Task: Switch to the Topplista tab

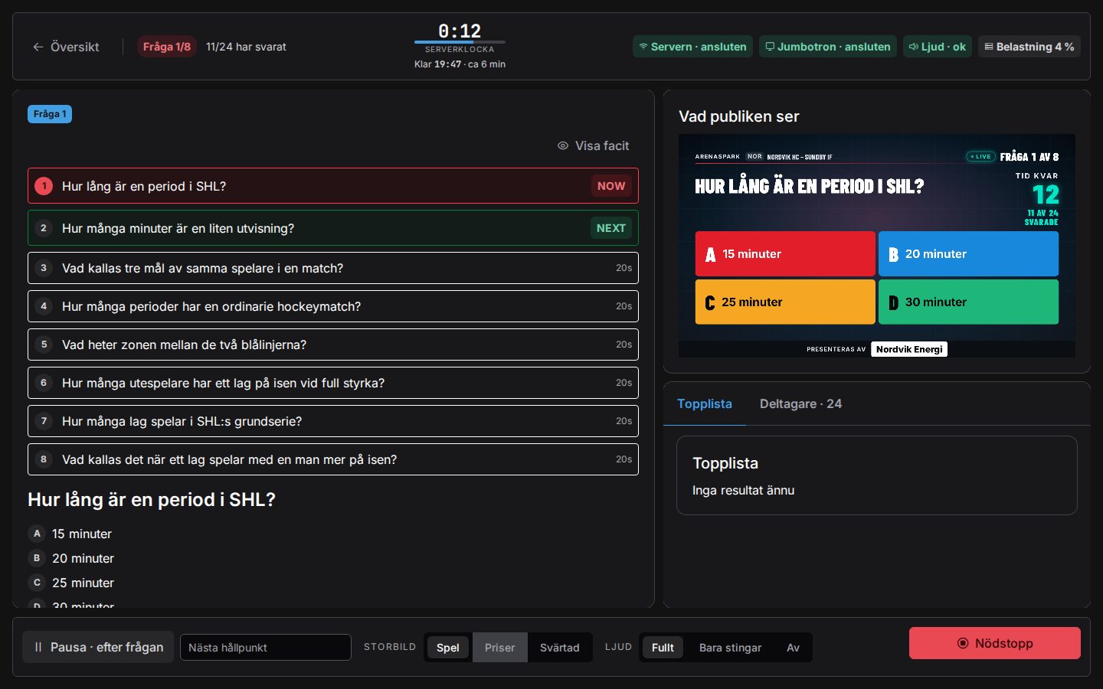Action: click(x=705, y=403)
